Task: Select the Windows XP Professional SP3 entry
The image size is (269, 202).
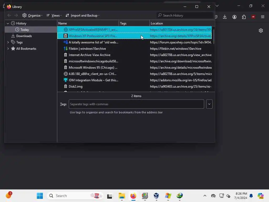Action: [134, 36]
